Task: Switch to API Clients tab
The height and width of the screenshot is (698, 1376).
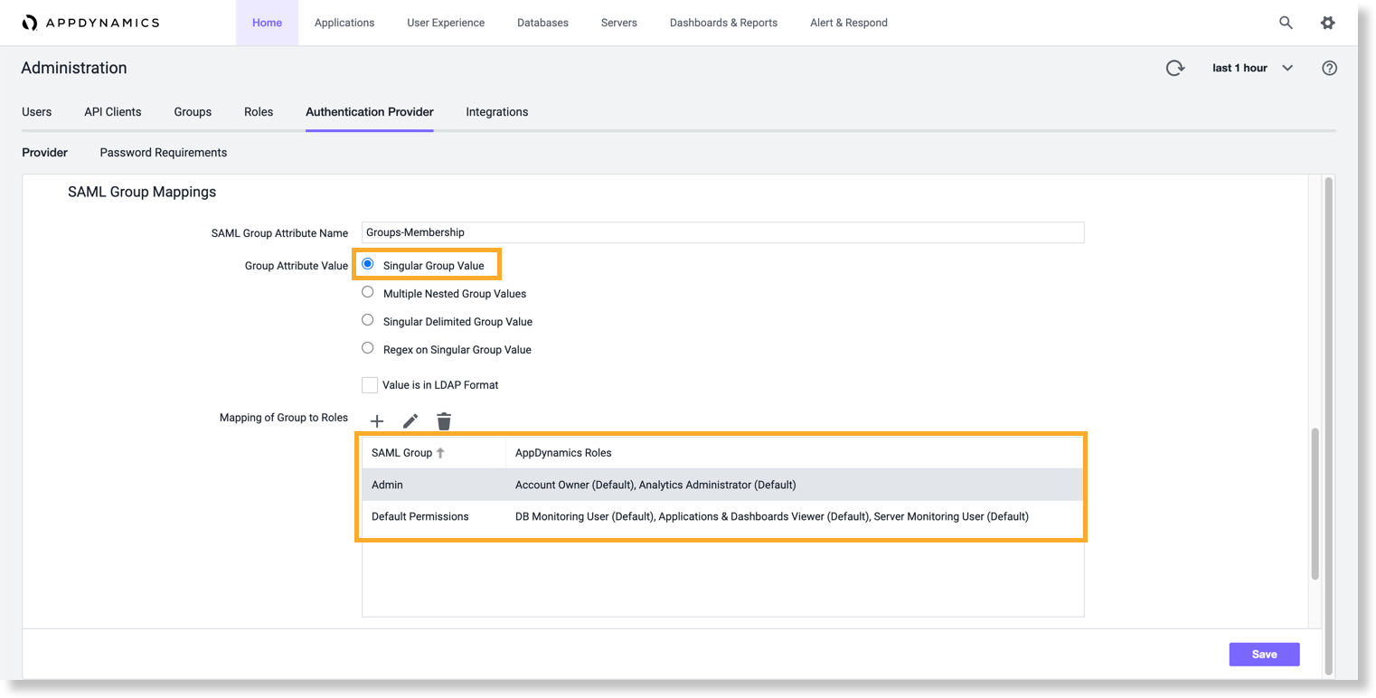Action: (x=113, y=112)
